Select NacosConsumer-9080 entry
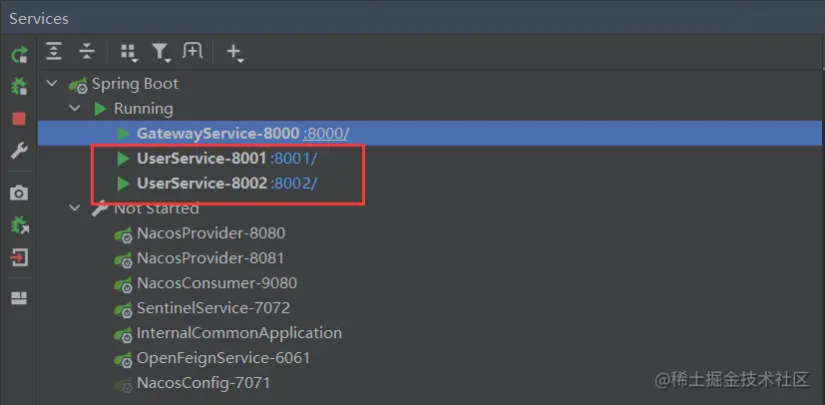Image resolution: width=825 pixels, height=405 pixels. pos(216,283)
